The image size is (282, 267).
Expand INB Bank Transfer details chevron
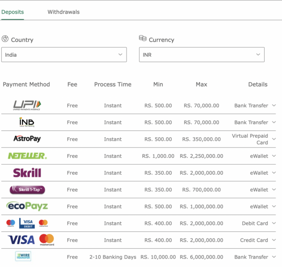[x=274, y=122]
